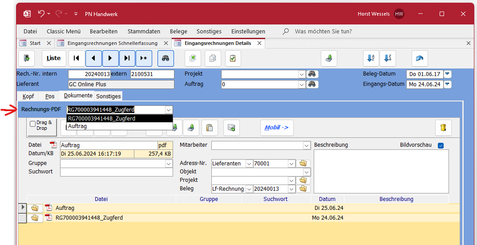Screen dimensions: 477x245
Task: Click the blue curved arrow icon
Action: [x=420, y=58]
